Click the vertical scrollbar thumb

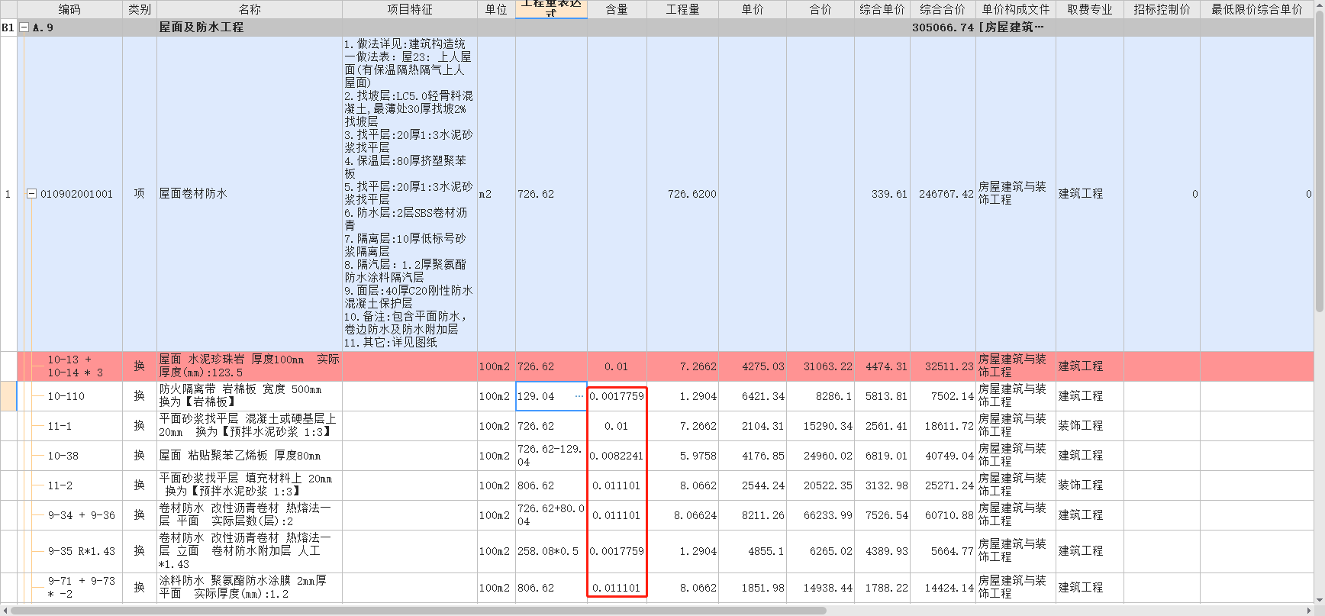tap(1320, 160)
